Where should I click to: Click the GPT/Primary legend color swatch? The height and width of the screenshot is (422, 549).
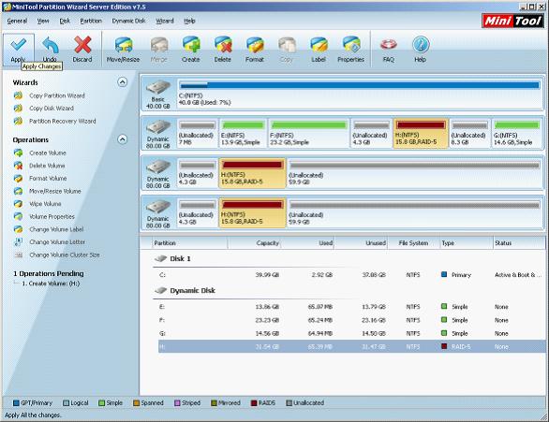pos(16,403)
